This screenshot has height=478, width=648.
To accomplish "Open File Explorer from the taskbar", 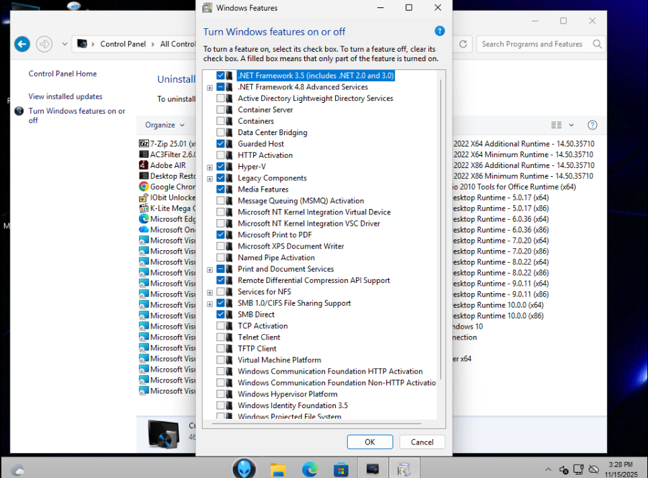I will (x=279, y=469).
